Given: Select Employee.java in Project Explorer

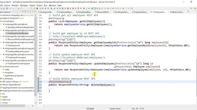Looking at the screenshot, I should [14, 46].
